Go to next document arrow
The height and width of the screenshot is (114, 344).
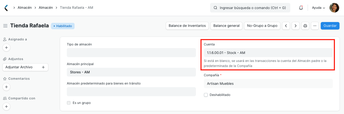click(295, 26)
